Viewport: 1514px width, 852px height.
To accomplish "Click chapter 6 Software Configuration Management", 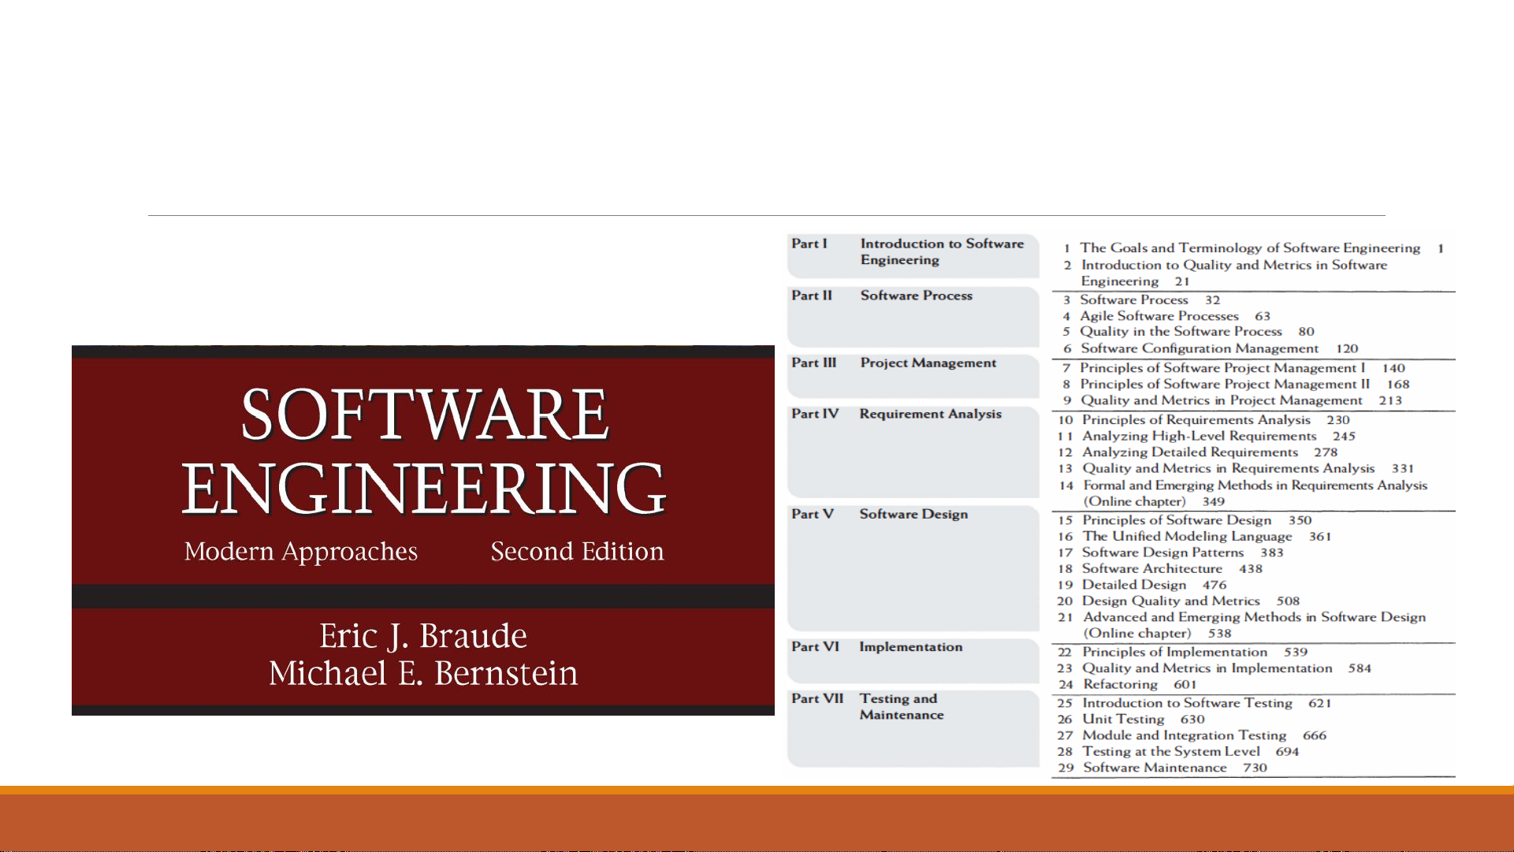I will pyautogui.click(x=1199, y=348).
